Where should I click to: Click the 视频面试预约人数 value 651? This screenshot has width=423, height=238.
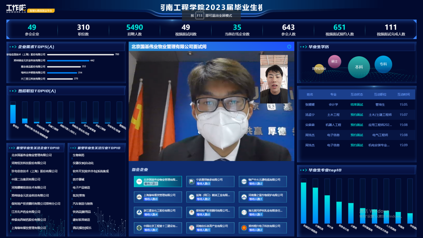(340, 27)
